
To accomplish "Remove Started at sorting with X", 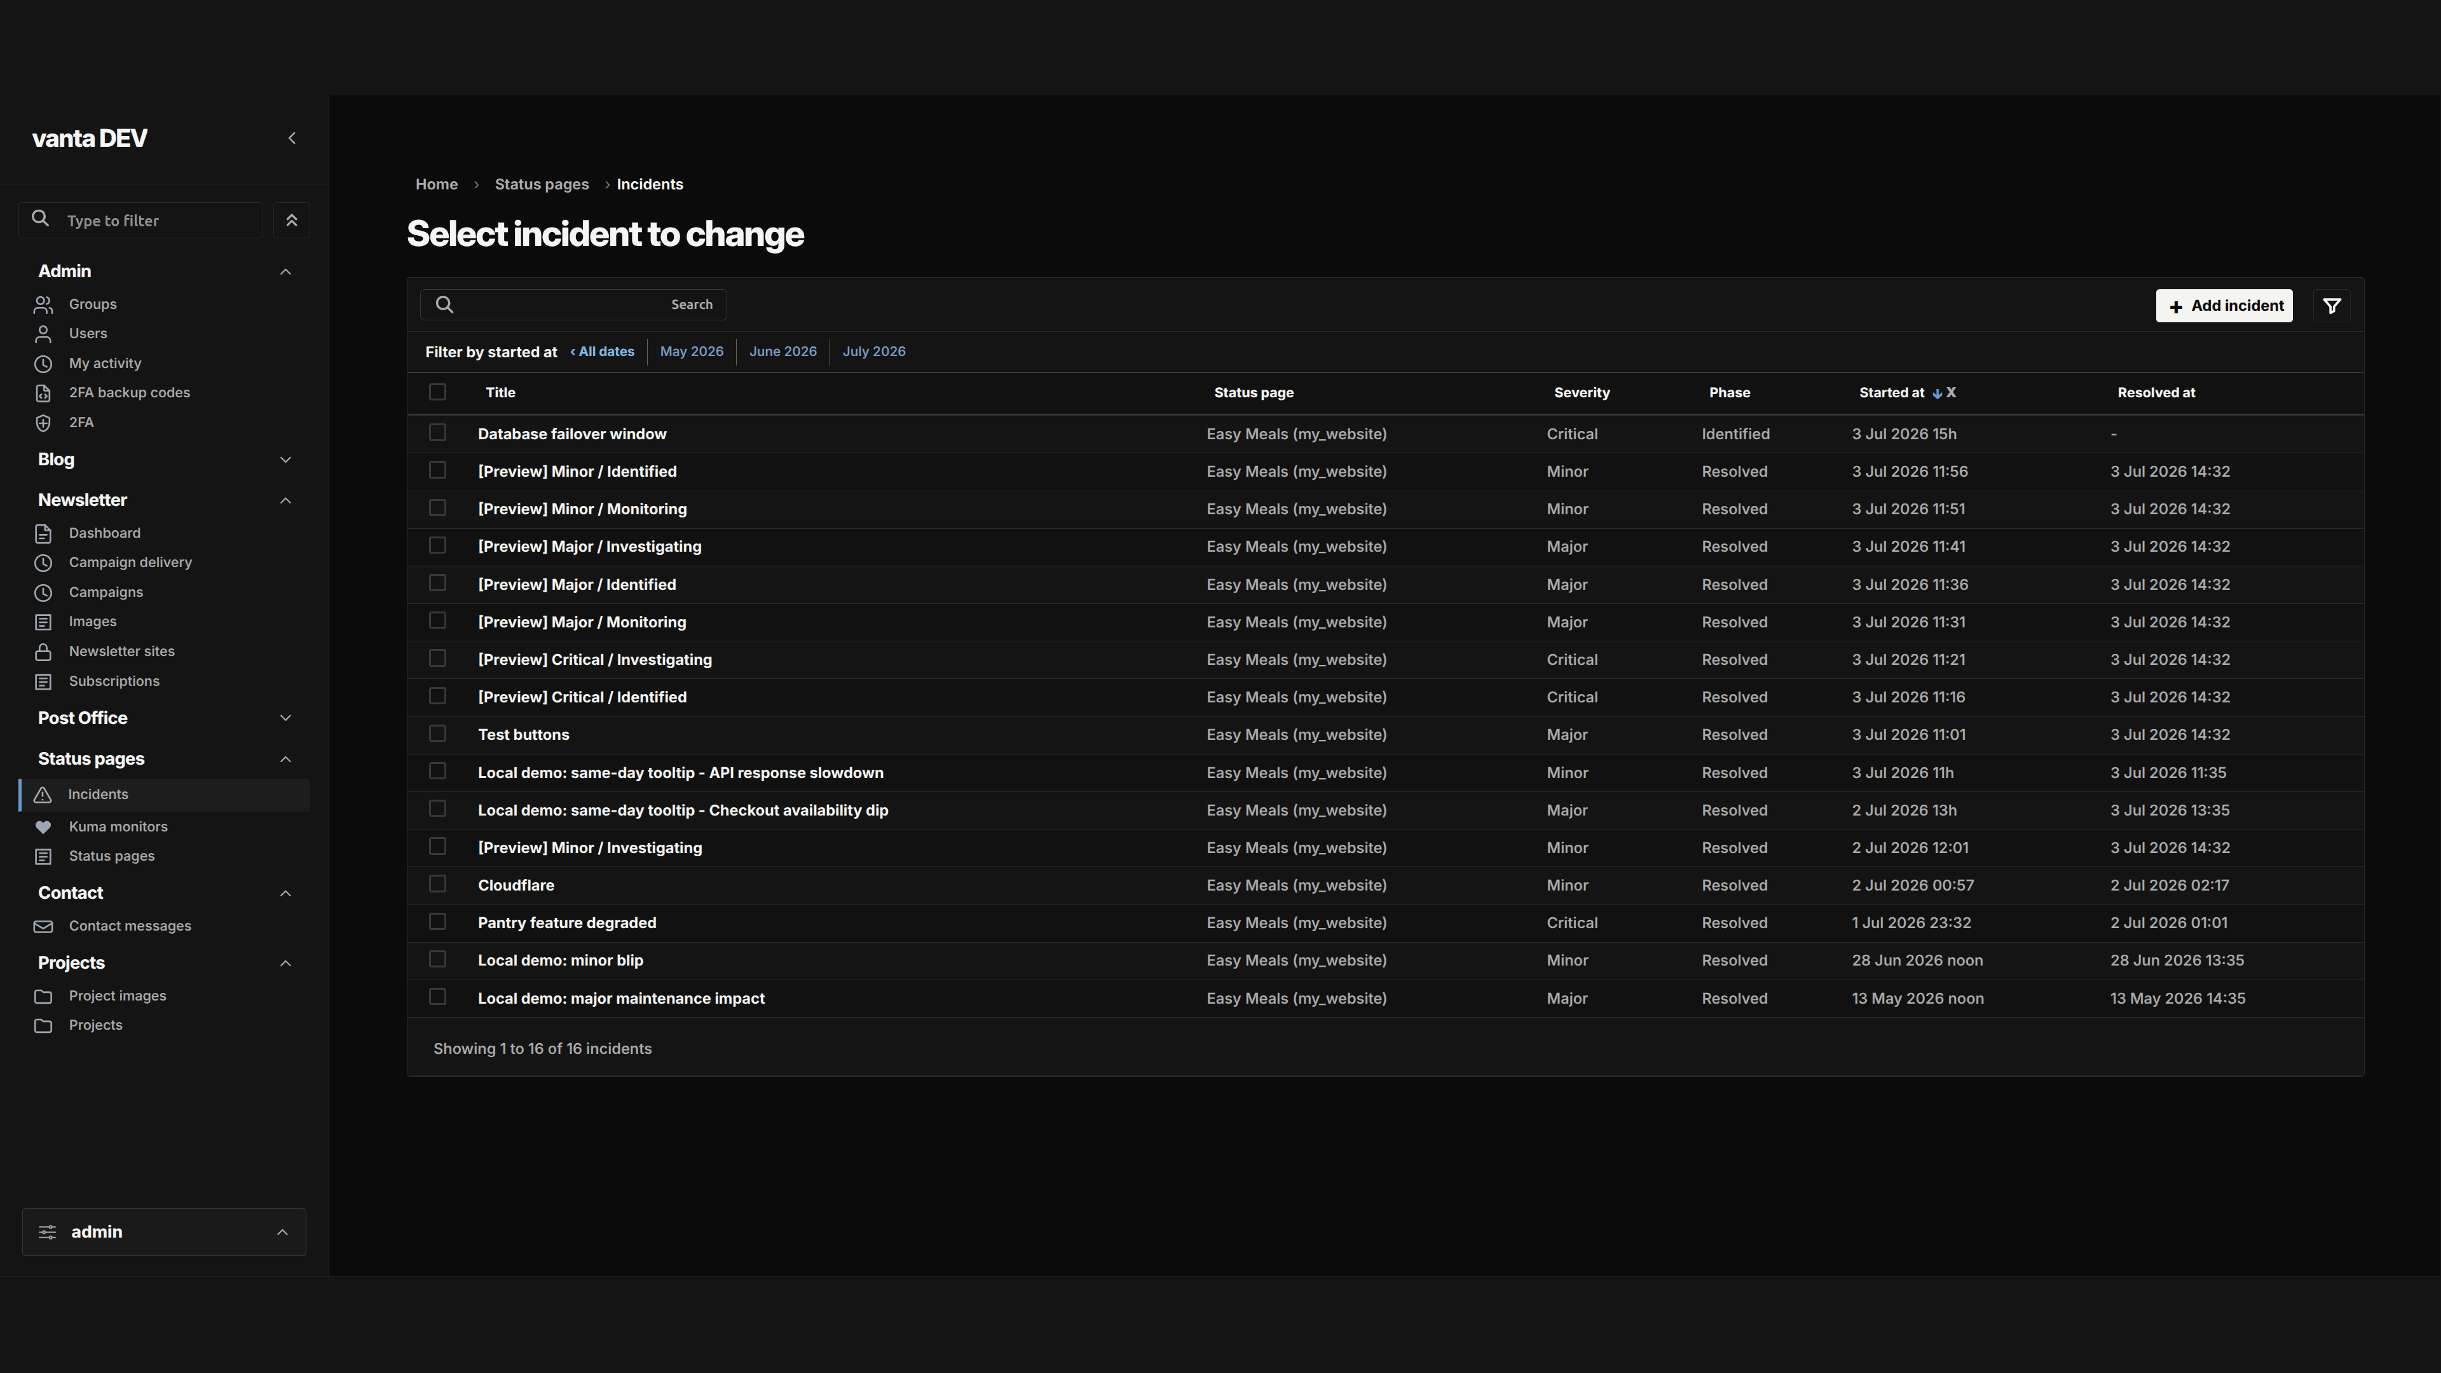I will pyautogui.click(x=1951, y=392).
